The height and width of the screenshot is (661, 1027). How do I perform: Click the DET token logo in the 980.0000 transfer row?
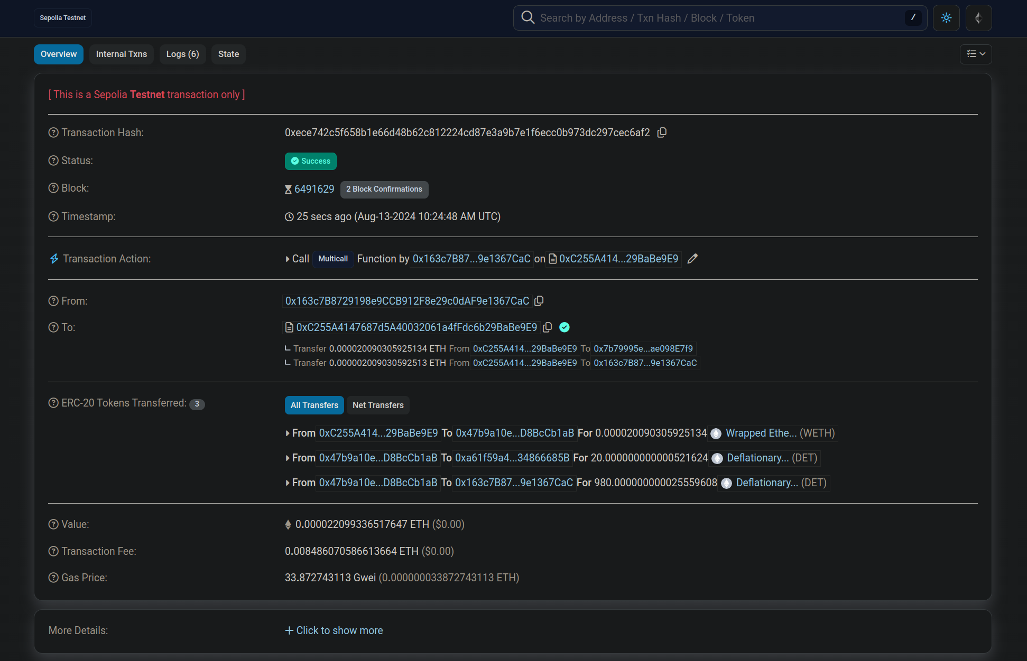point(726,483)
